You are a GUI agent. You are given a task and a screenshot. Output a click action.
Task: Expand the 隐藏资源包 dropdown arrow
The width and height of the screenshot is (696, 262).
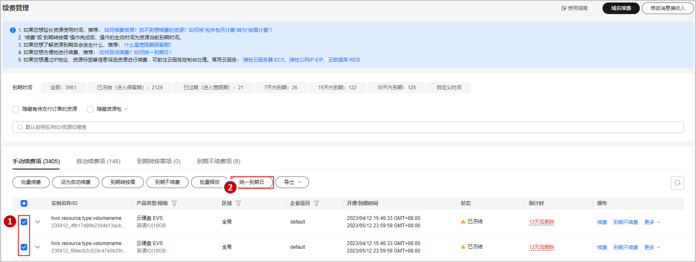(x=126, y=109)
